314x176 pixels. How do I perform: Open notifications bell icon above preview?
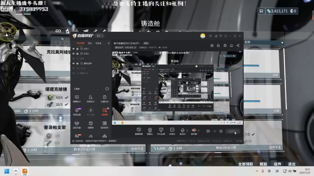(x=231, y=45)
